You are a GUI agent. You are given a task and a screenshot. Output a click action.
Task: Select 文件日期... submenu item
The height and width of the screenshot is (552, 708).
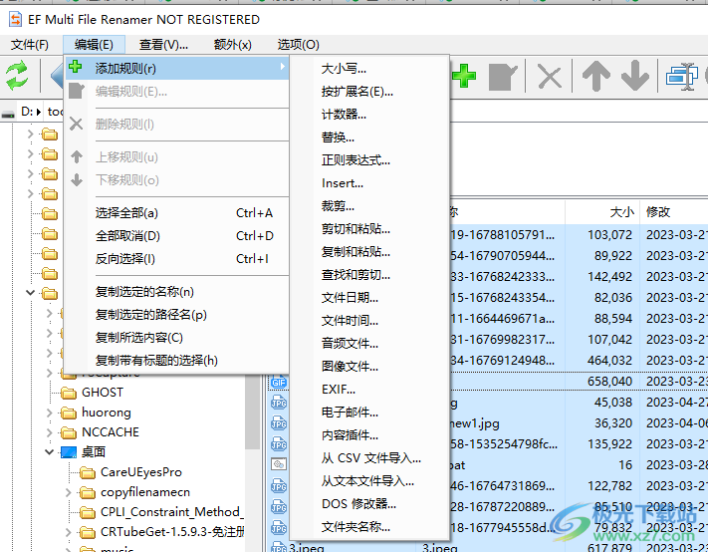pyautogui.click(x=369, y=298)
